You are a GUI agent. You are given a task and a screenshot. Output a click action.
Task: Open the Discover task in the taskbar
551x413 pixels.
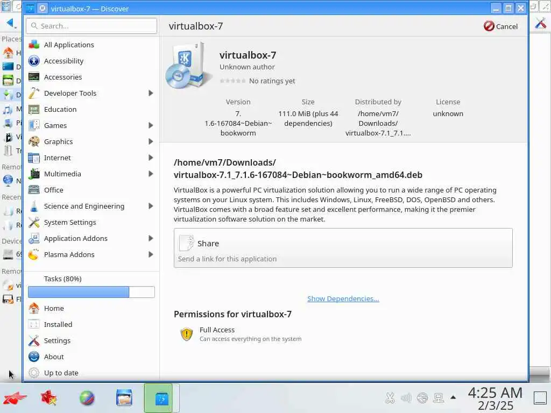(x=161, y=398)
